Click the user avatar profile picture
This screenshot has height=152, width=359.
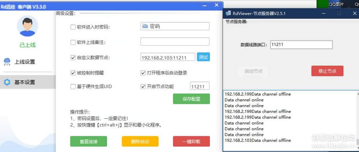(x=27, y=26)
